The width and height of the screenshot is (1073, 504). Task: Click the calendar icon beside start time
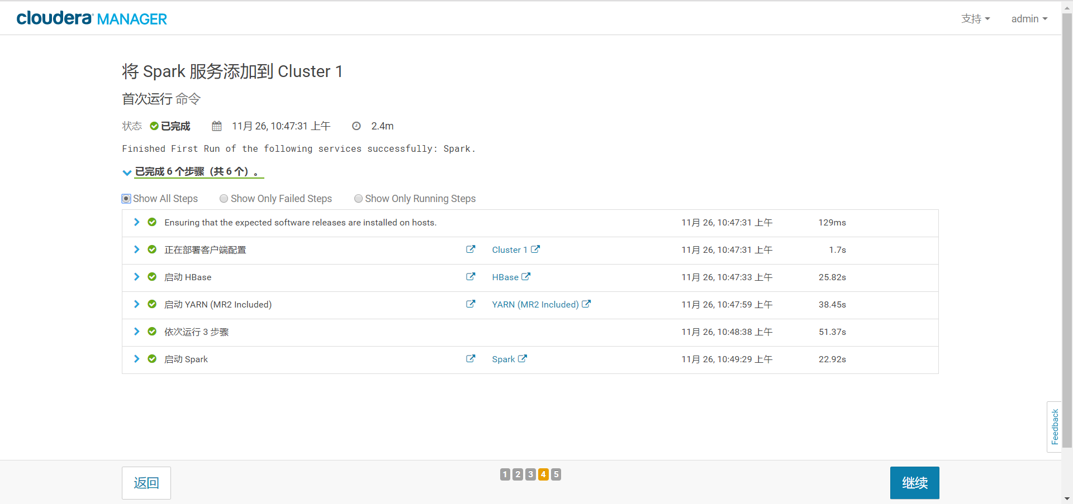tap(217, 126)
